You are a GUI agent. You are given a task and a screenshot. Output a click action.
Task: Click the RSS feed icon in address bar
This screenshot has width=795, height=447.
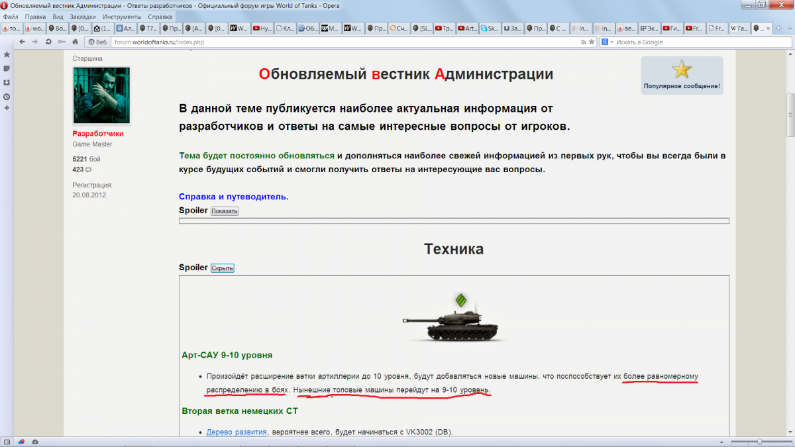(583, 42)
